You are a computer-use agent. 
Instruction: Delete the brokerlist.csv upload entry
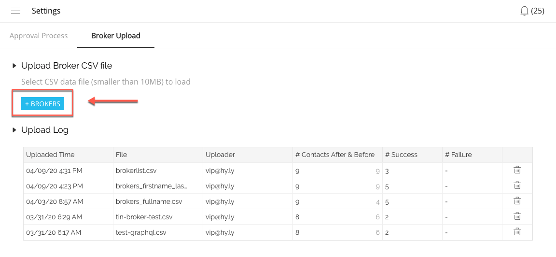coord(517,170)
